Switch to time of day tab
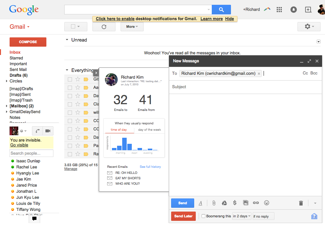Image resolution: width=325 pixels, height=225 pixels. pyautogui.click(x=119, y=130)
